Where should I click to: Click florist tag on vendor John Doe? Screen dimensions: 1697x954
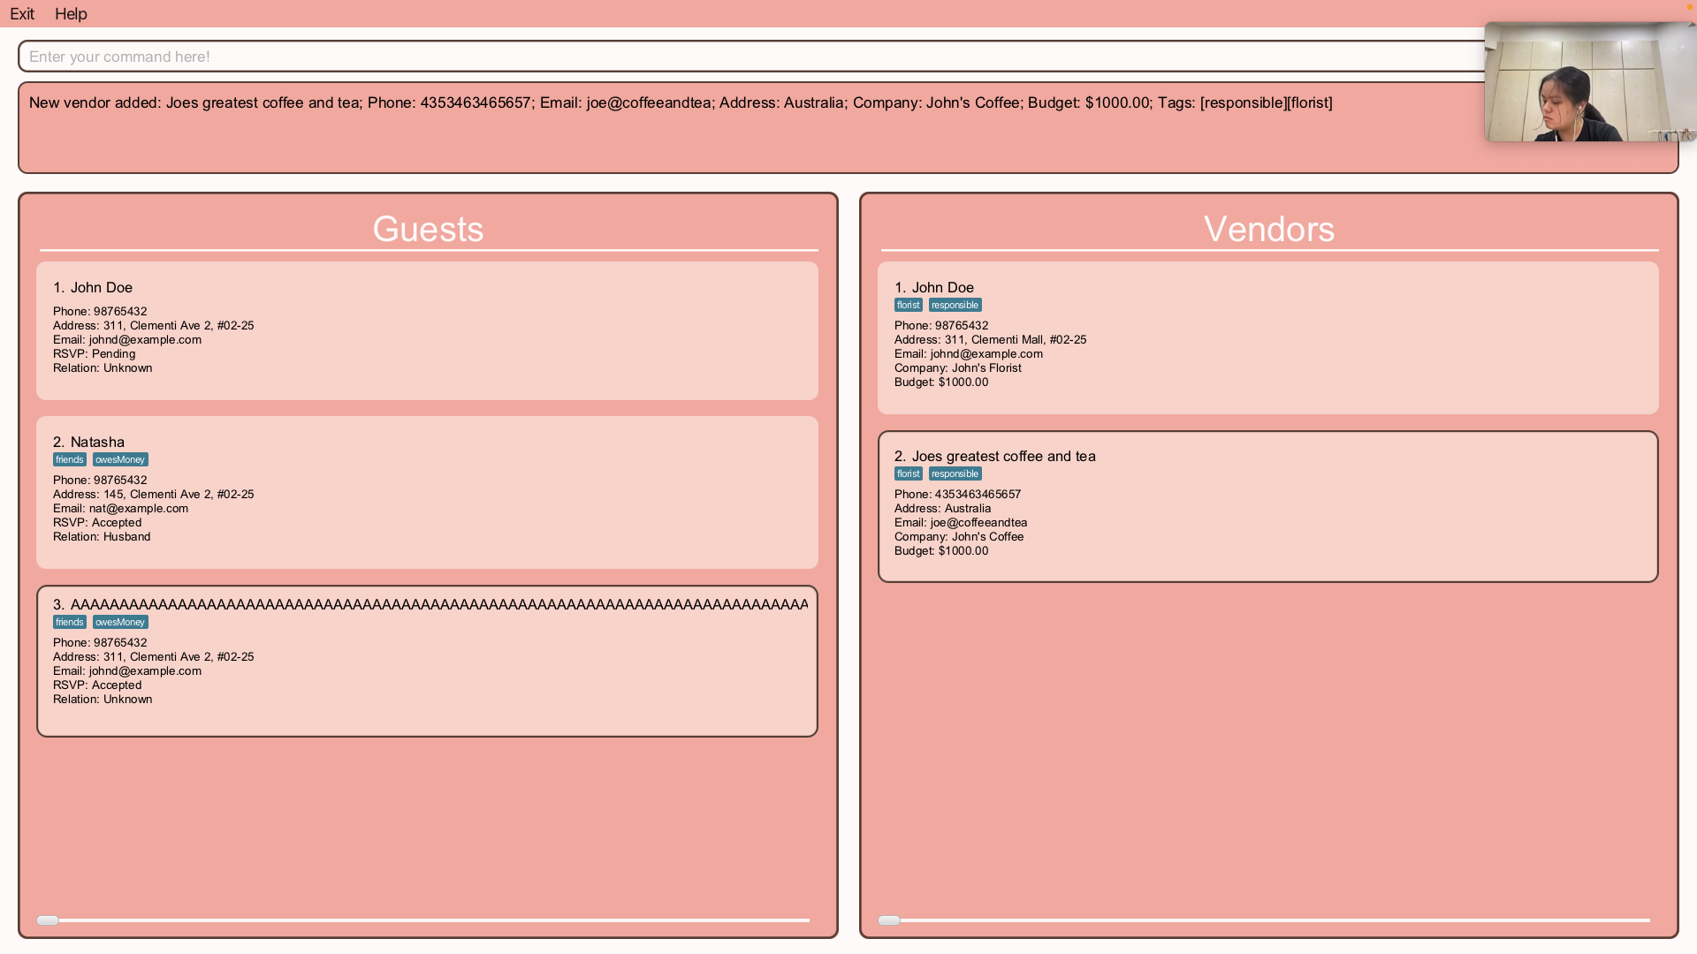coord(908,305)
